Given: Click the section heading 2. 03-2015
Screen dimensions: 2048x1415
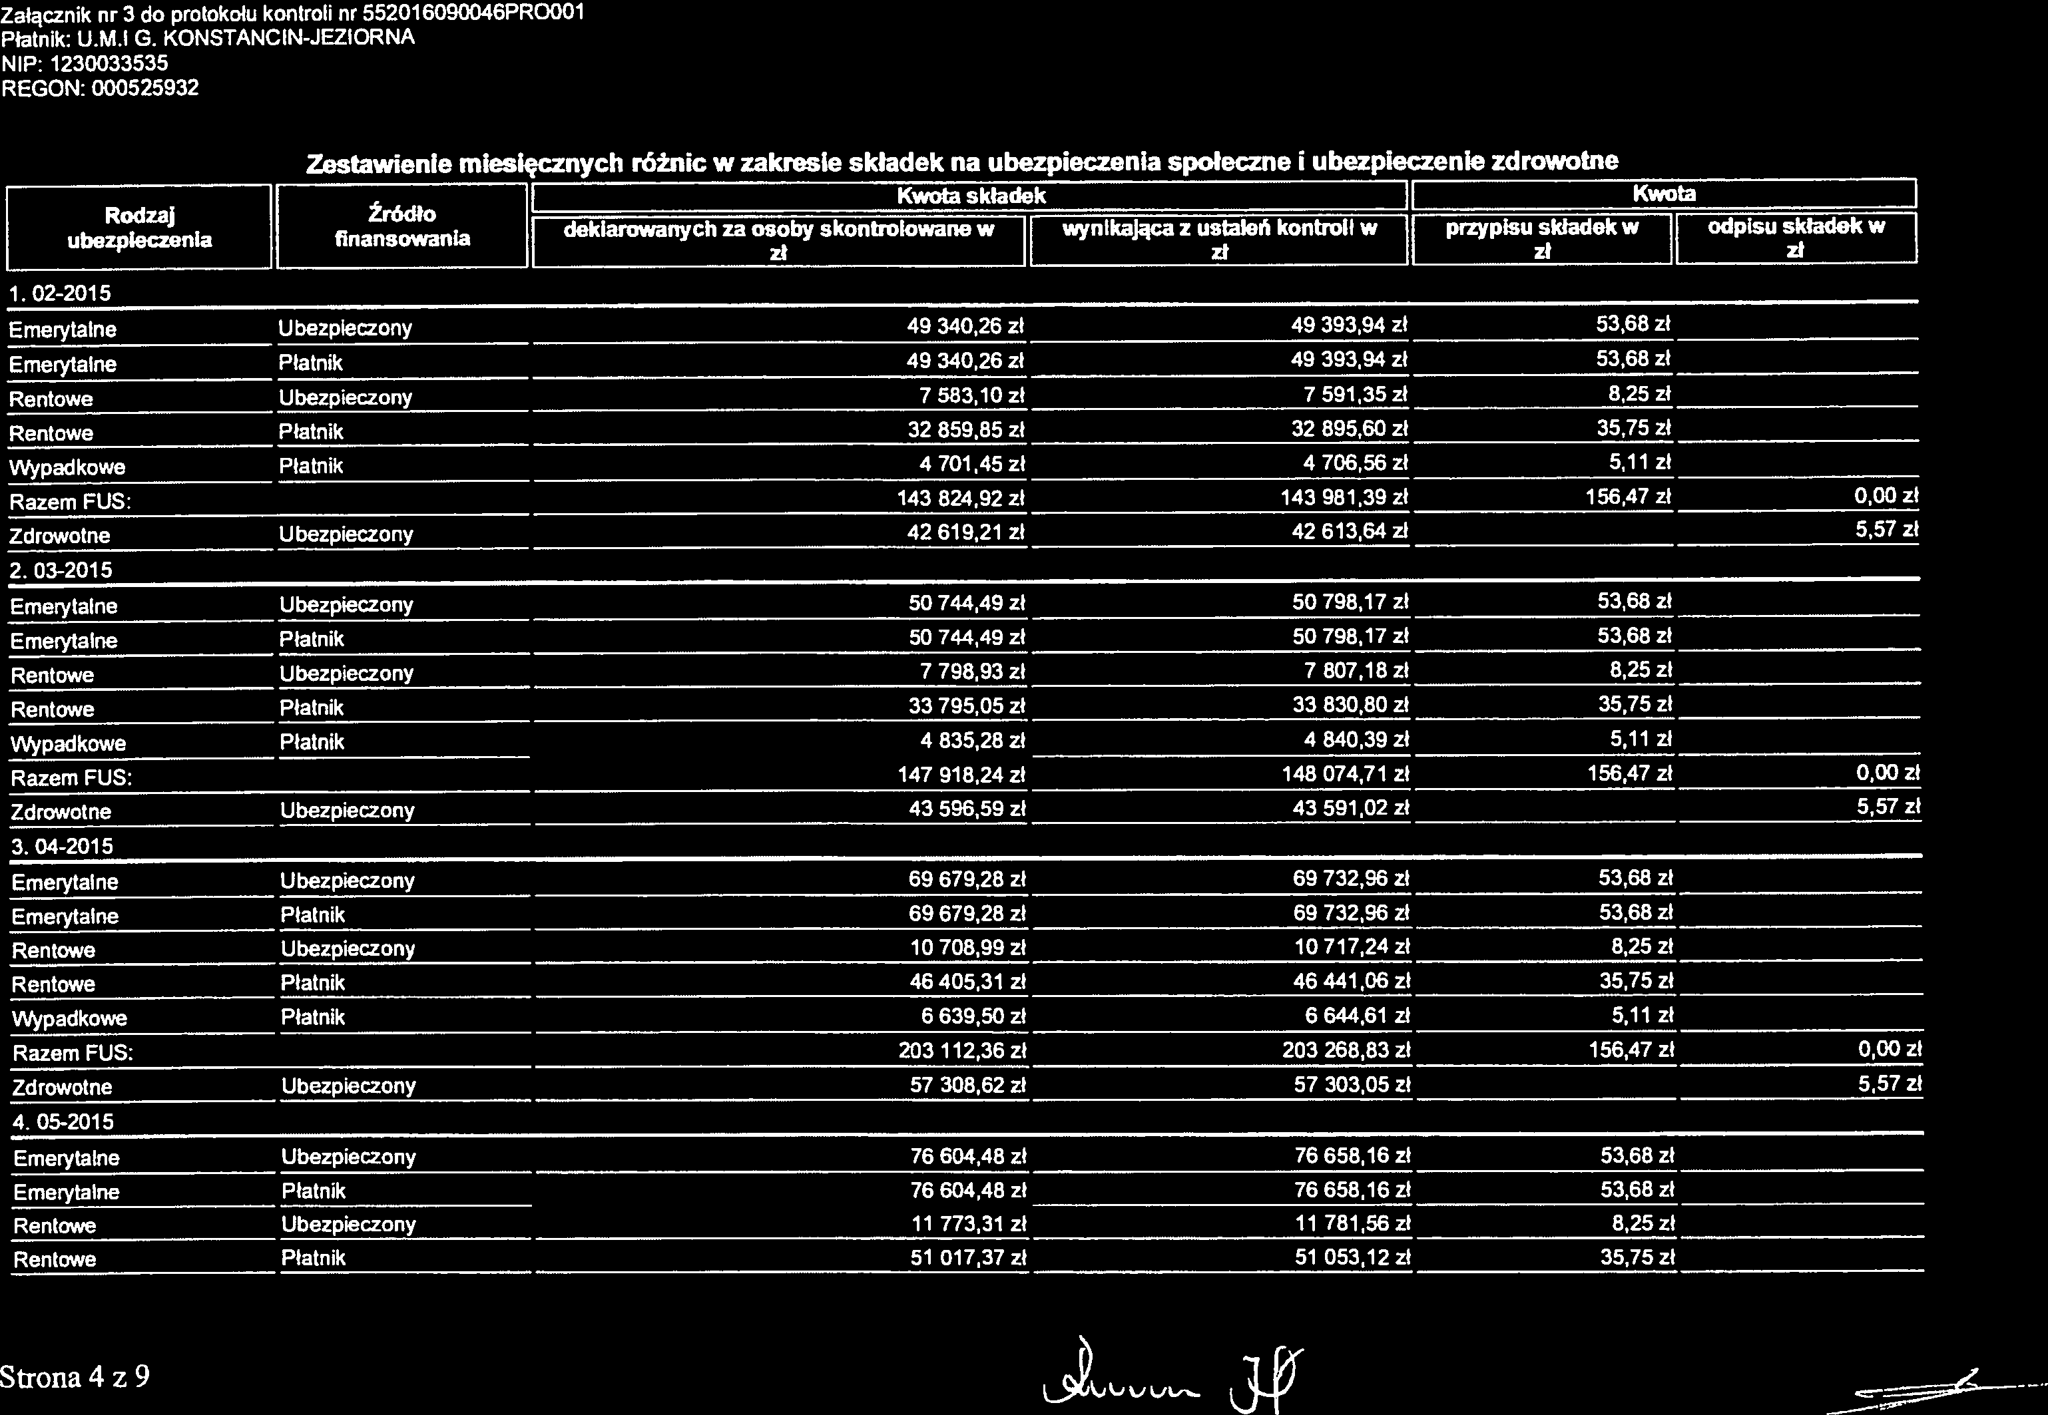Looking at the screenshot, I should tap(61, 570).
